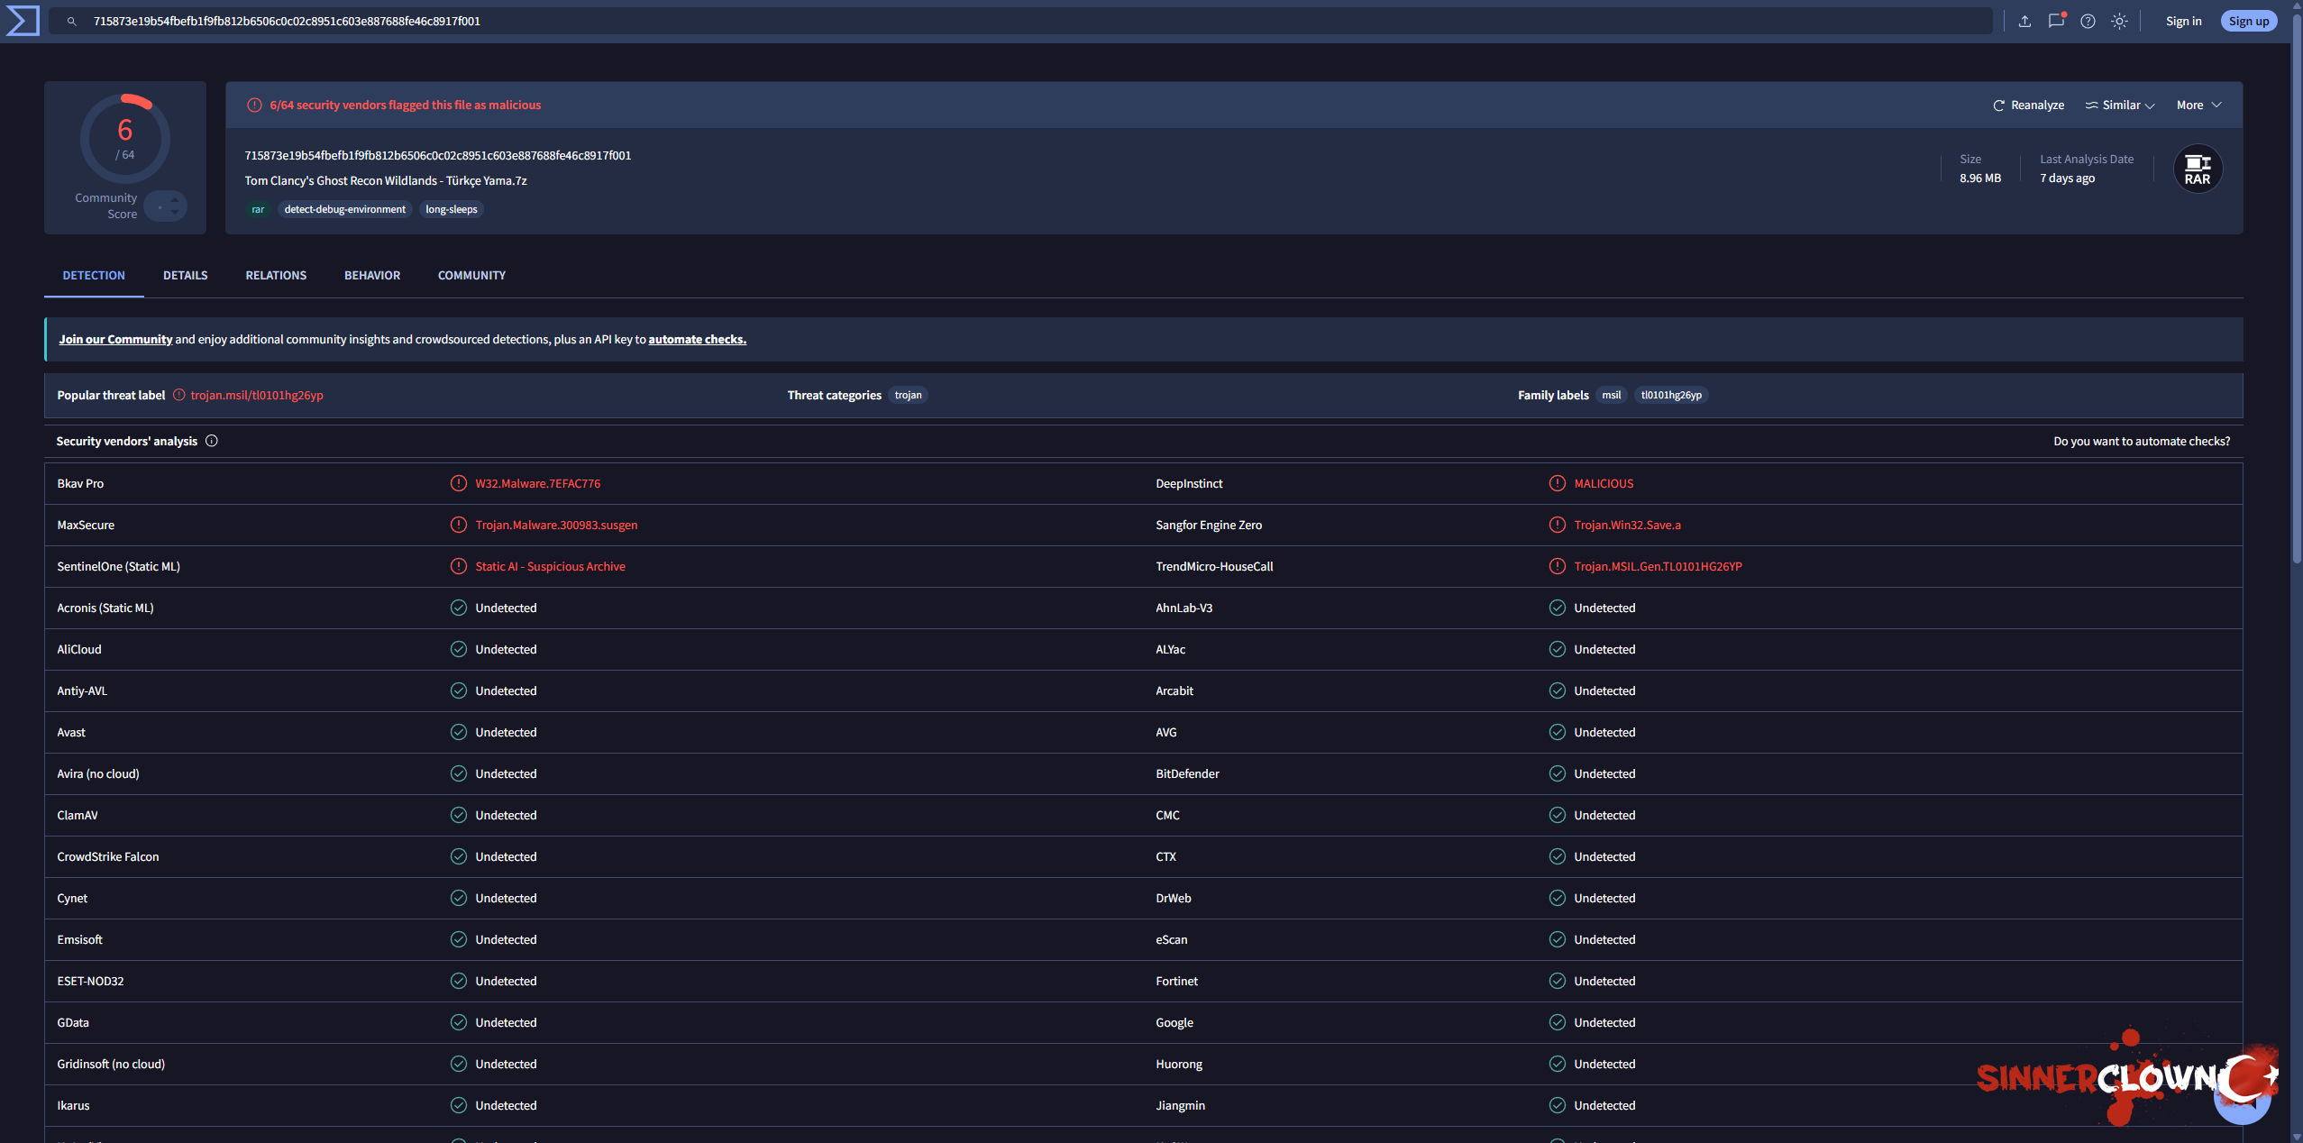The width and height of the screenshot is (2303, 1143).
Task: Follow the automate checks link
Action: click(x=697, y=339)
